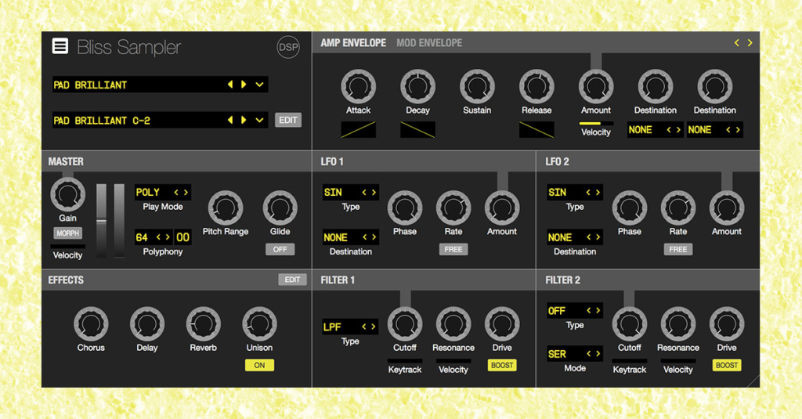Switch to the MOD ENVELOPE tab
This screenshot has width=802, height=419.
(x=429, y=43)
